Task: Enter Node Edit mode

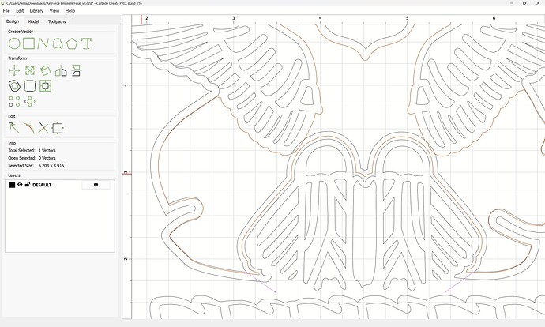Action: click(13, 128)
